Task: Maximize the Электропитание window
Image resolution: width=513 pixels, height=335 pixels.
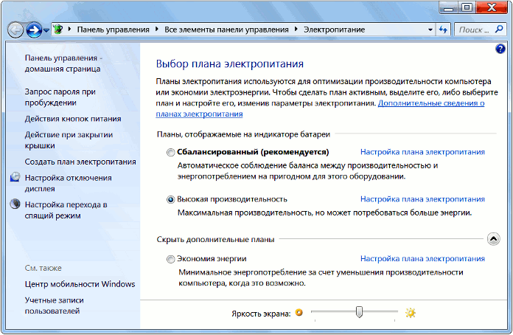Action: pos(467,7)
